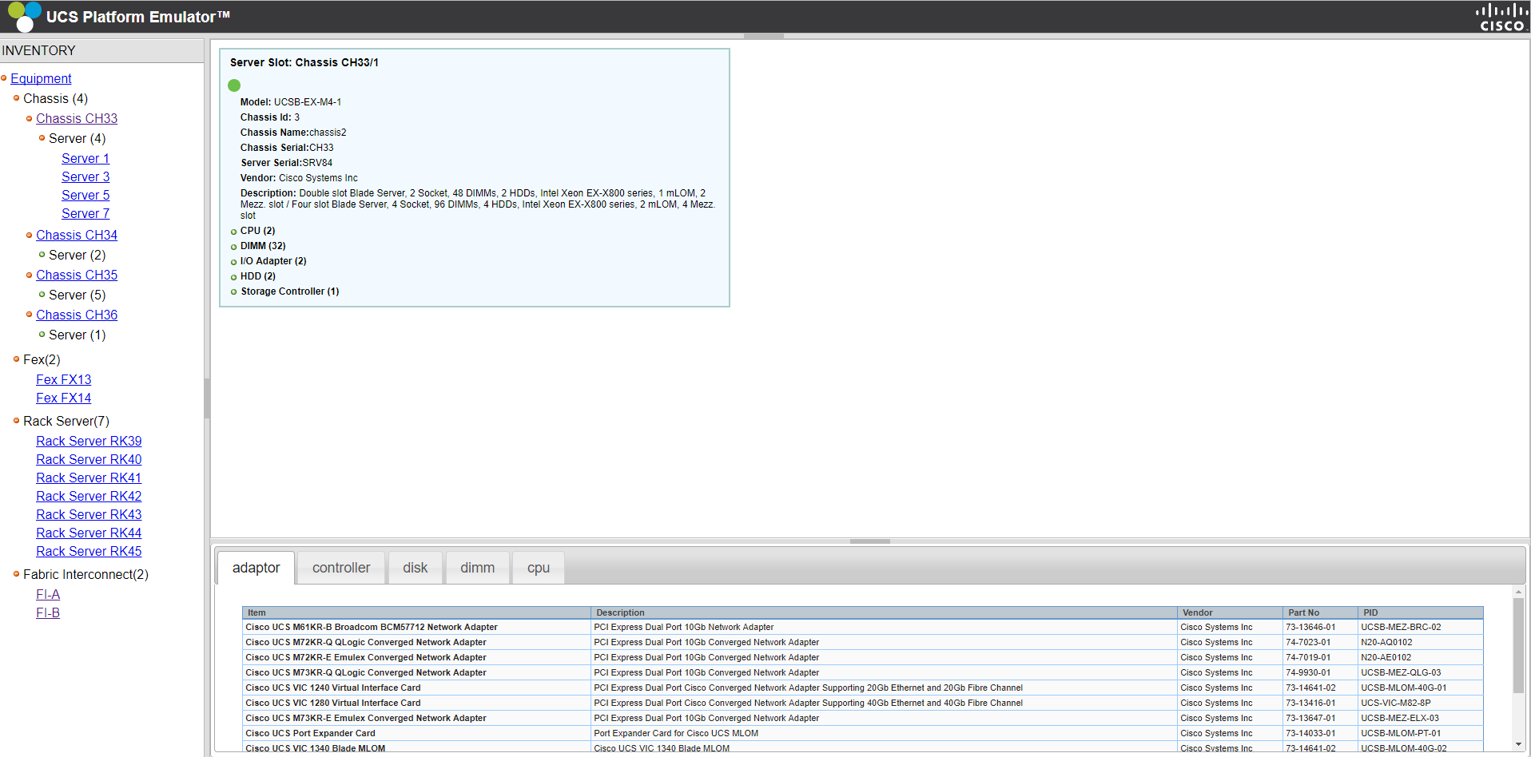Screen dimensions: 1531x757
Task: Click the adapter table vertical scrollbar thumb
Action: pos(1518,645)
